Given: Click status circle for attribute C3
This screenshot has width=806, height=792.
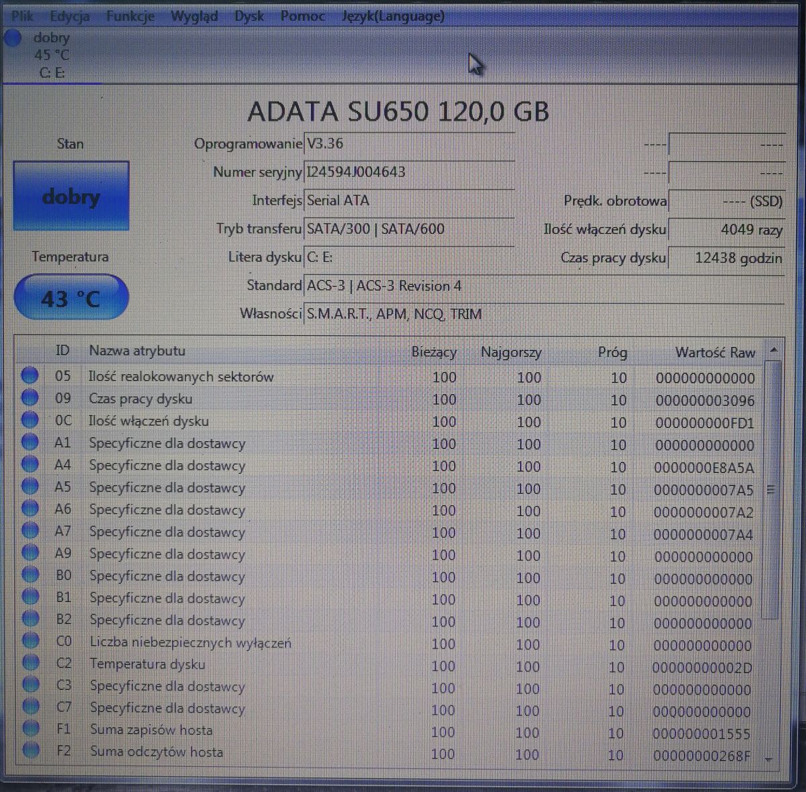Looking at the screenshot, I should [x=31, y=685].
